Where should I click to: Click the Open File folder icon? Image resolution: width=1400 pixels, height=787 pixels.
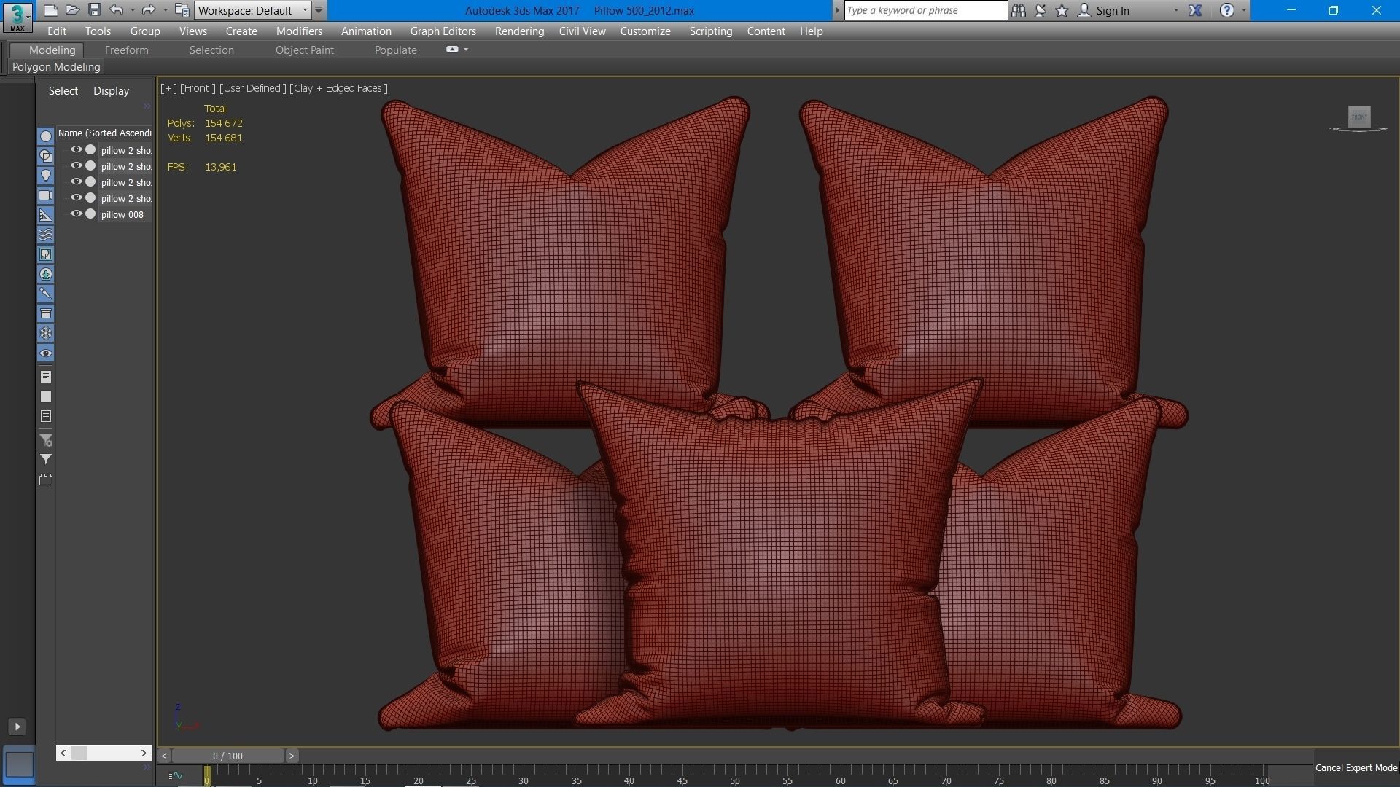point(72,10)
